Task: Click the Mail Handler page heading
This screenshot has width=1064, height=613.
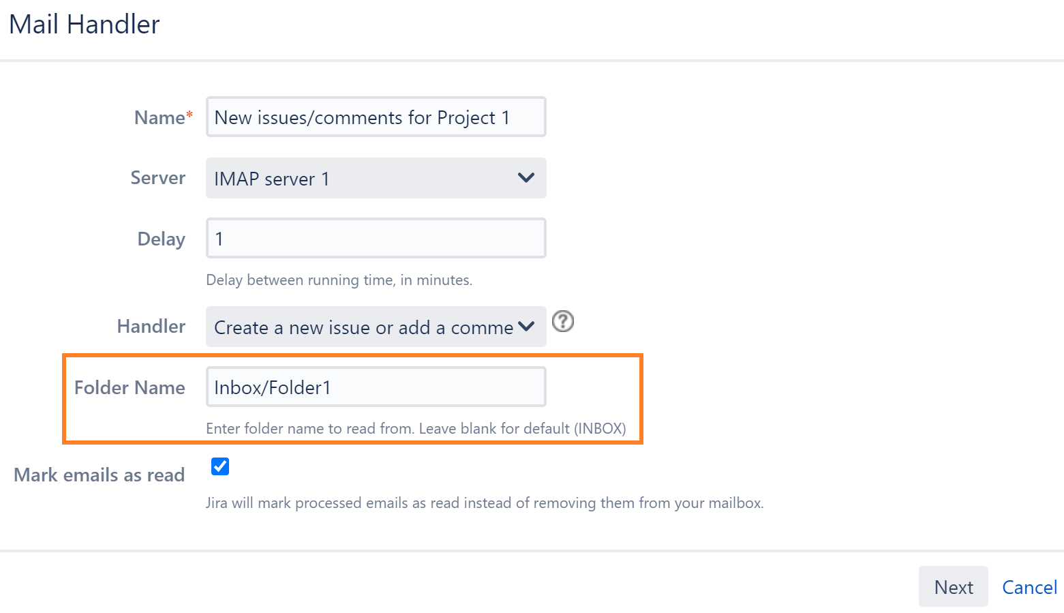Action: pyautogui.click(x=84, y=24)
